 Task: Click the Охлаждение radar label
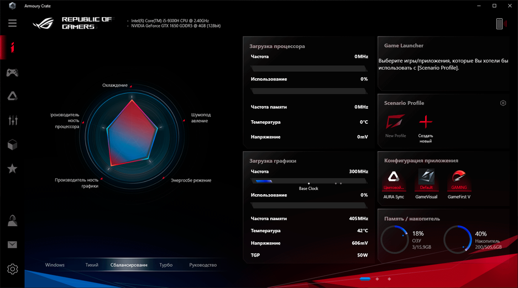coord(114,85)
